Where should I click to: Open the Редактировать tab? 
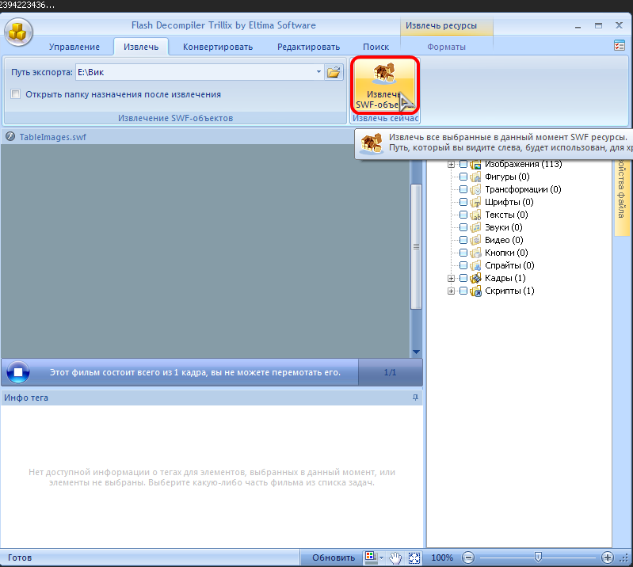tap(308, 47)
